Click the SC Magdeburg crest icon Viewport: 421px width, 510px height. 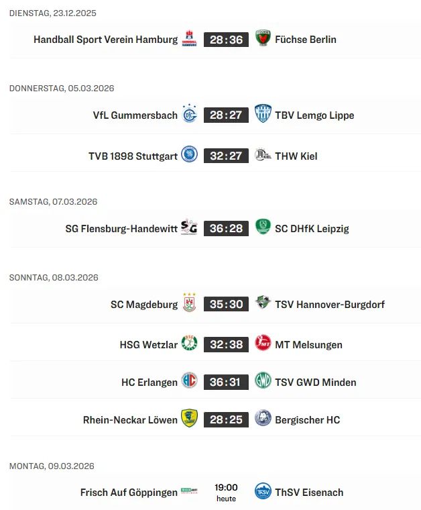coord(190,304)
